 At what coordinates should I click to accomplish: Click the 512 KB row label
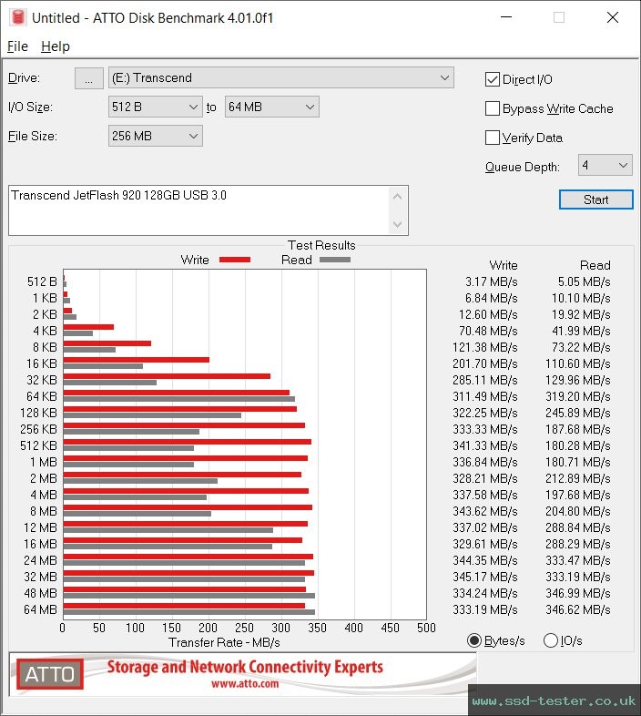[38, 445]
